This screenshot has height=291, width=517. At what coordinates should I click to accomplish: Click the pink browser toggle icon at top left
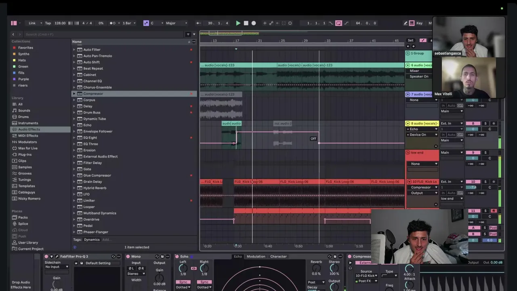(x=14, y=23)
